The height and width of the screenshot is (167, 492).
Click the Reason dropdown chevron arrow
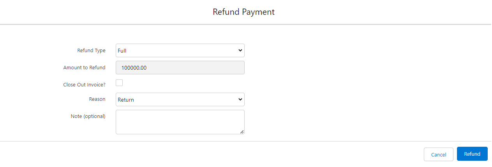click(240, 100)
